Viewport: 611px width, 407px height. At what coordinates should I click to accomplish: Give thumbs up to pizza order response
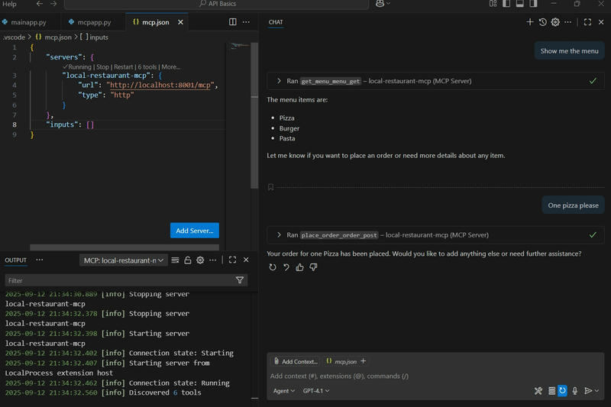299,267
